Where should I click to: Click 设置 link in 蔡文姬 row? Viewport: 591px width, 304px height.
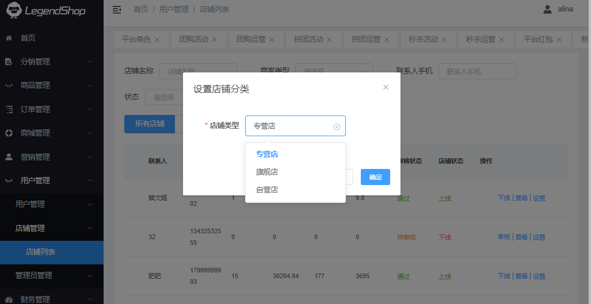(x=539, y=198)
